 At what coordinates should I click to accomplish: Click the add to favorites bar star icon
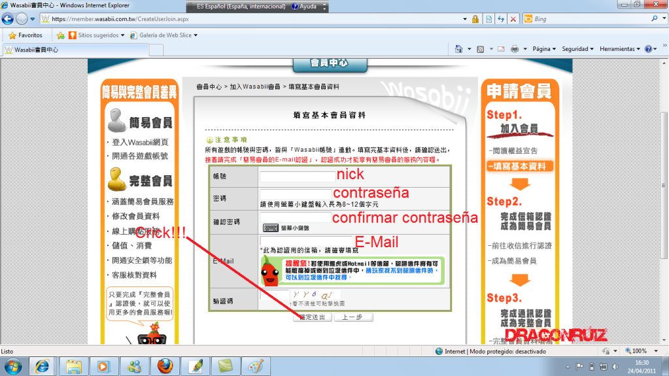coord(61,35)
